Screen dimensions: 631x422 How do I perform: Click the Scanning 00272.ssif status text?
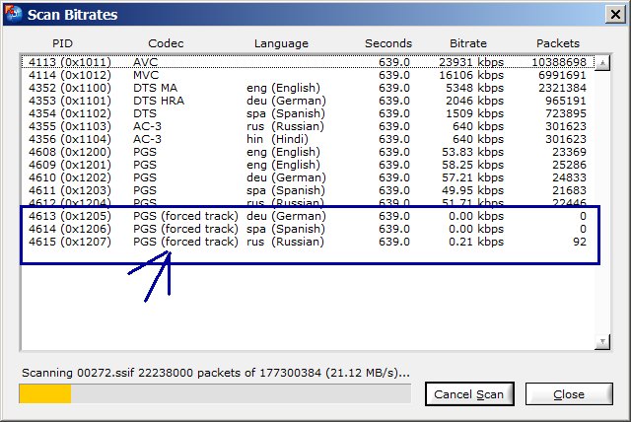pyautogui.click(x=216, y=373)
